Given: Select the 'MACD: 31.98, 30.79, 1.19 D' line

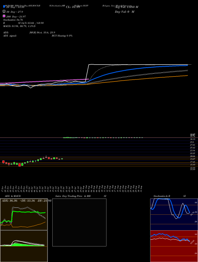Looking at the screenshot, I should click(19, 26).
